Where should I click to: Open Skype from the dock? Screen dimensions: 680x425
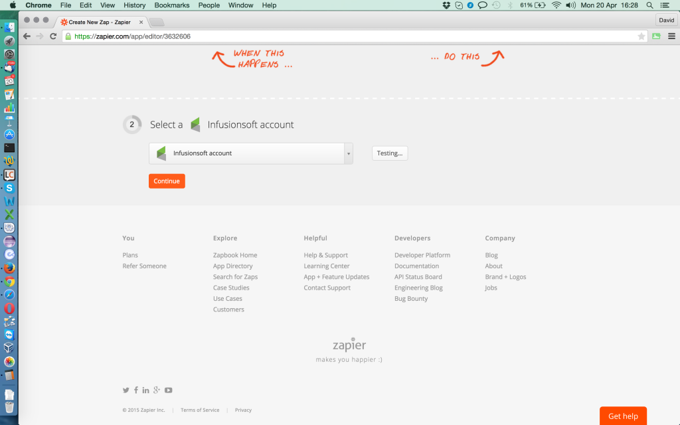(9, 188)
